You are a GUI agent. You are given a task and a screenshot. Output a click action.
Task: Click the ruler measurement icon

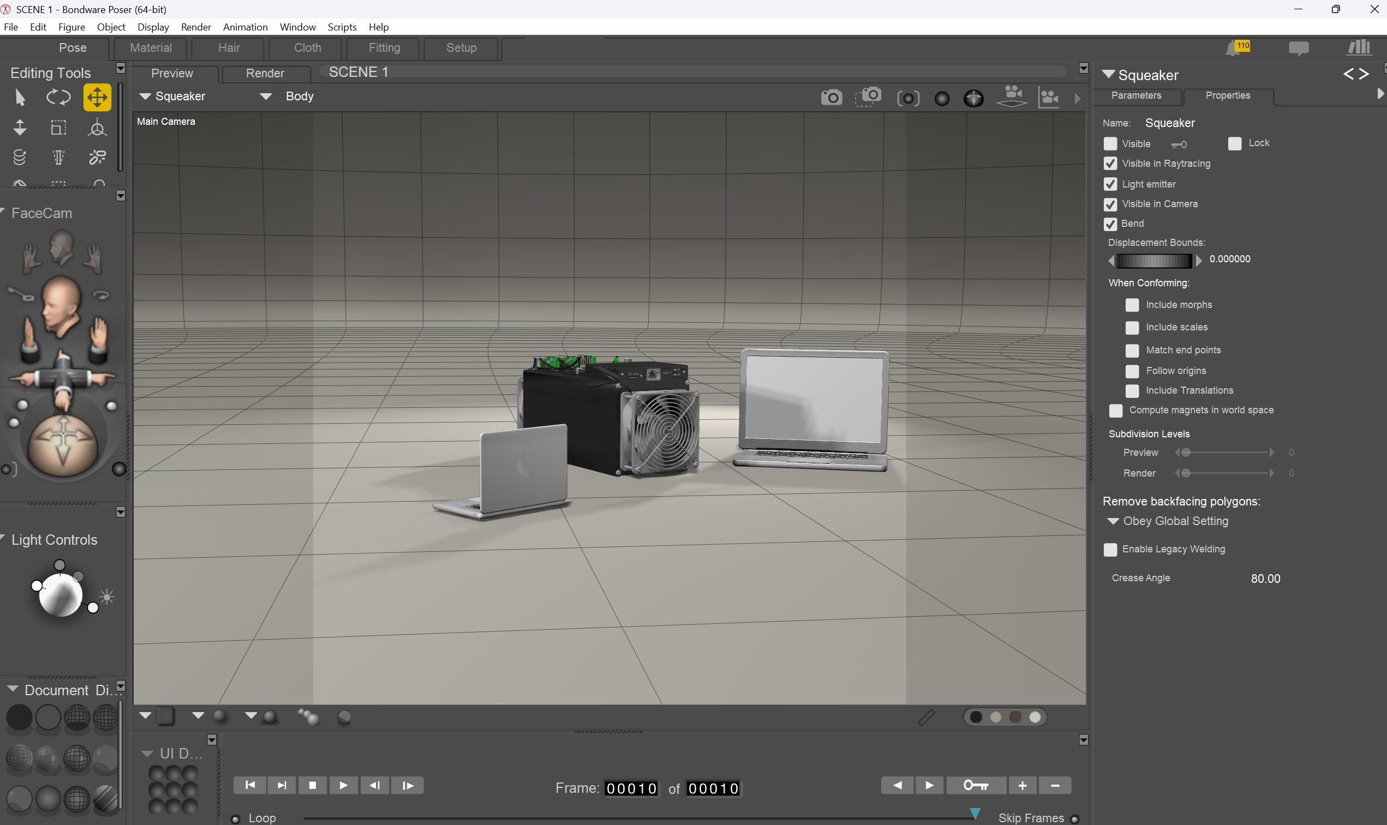(926, 717)
